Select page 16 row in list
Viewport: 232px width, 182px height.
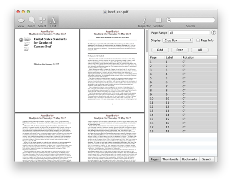[183, 123]
